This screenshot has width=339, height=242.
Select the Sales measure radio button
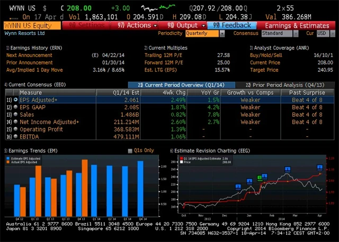click(15, 114)
